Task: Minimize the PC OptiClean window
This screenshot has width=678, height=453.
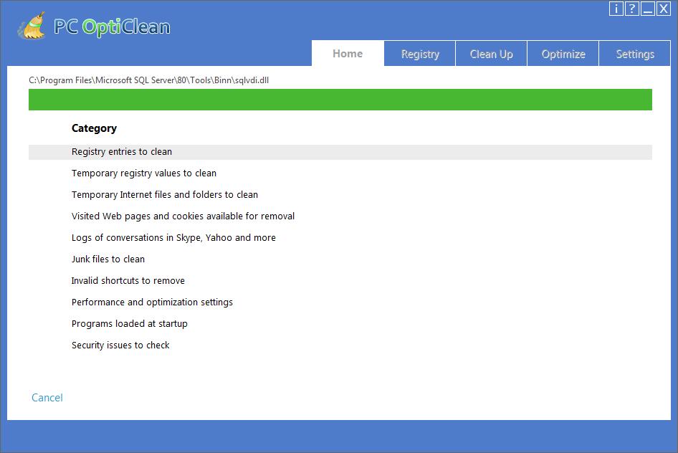Action: [x=648, y=9]
